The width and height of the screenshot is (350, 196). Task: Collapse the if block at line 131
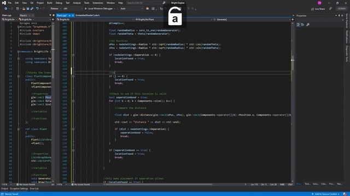[73, 129]
